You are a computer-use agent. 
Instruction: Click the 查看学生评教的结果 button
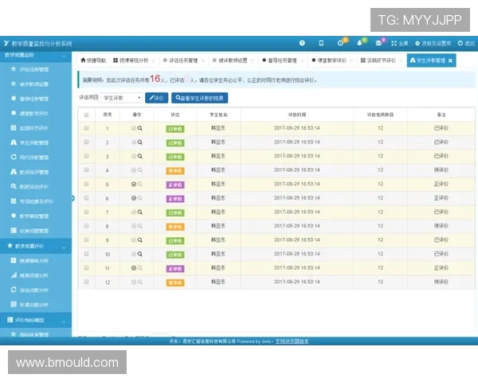coord(199,98)
